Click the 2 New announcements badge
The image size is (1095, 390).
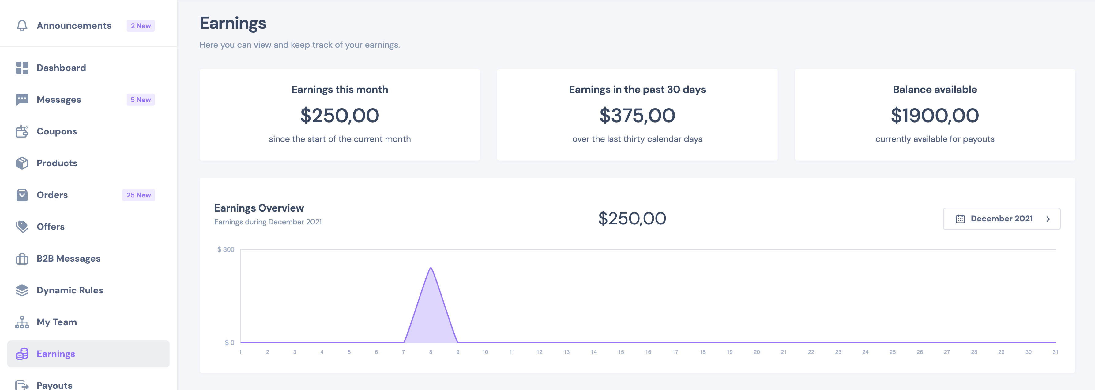141,26
